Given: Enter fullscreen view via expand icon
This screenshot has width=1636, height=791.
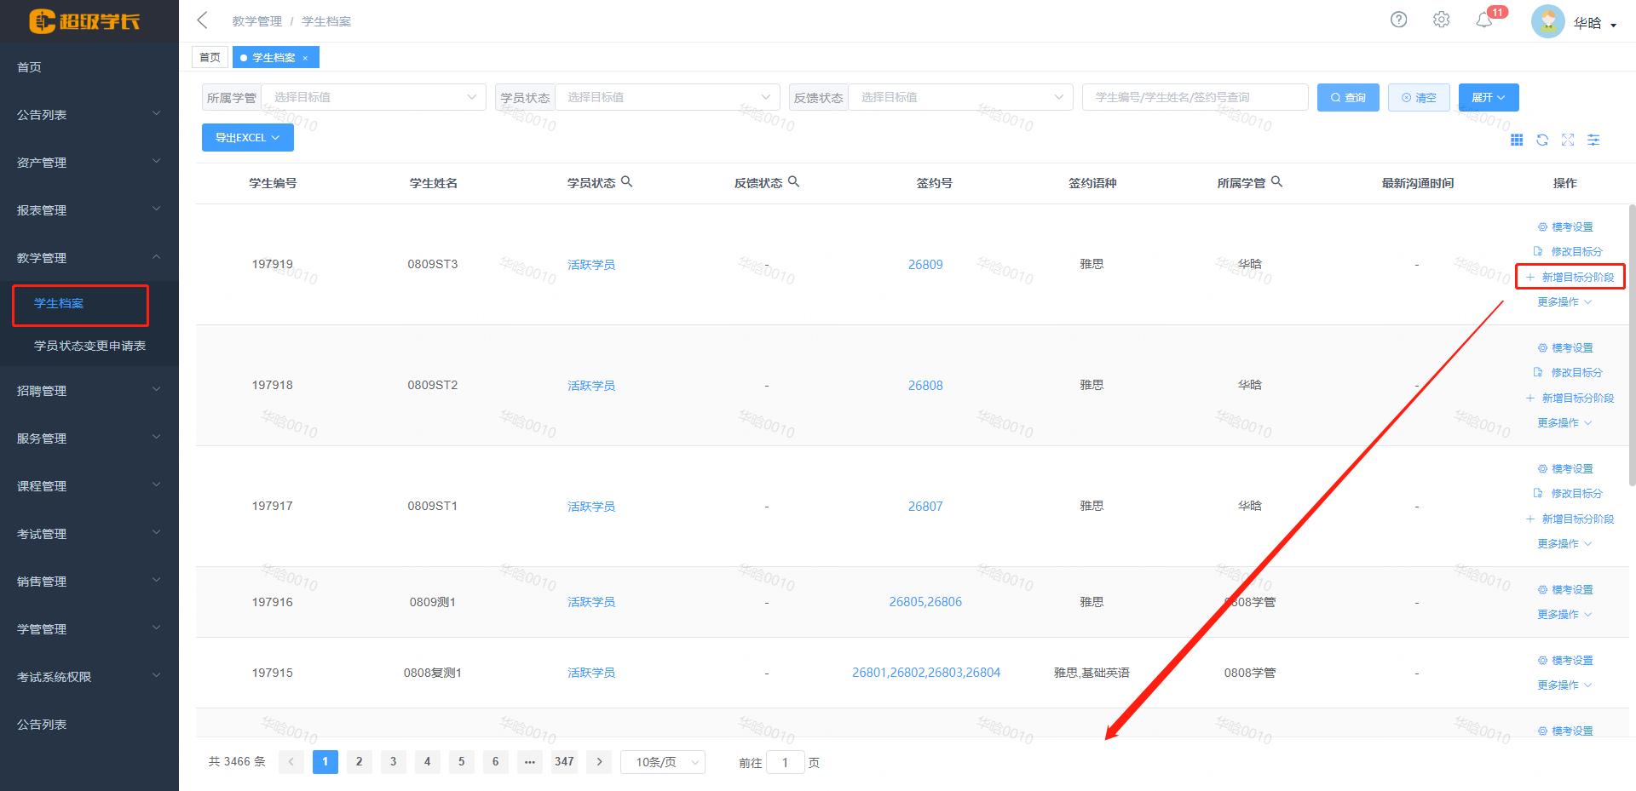Looking at the screenshot, I should click(x=1568, y=140).
